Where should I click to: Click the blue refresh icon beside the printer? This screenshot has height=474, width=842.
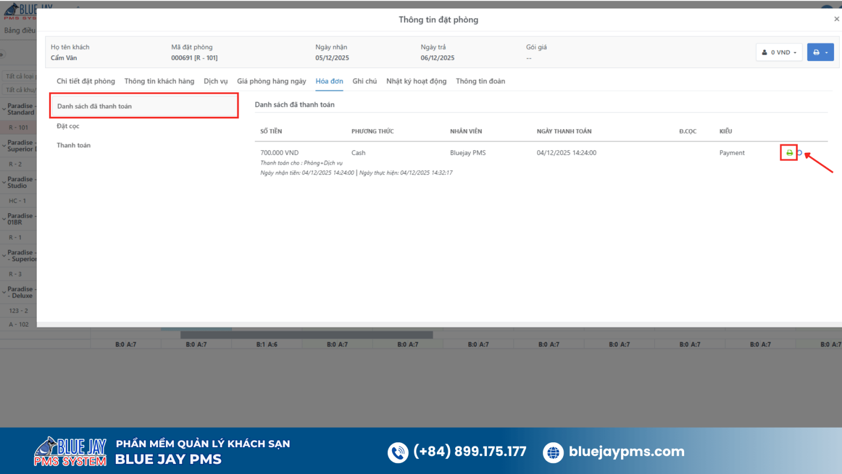click(799, 153)
